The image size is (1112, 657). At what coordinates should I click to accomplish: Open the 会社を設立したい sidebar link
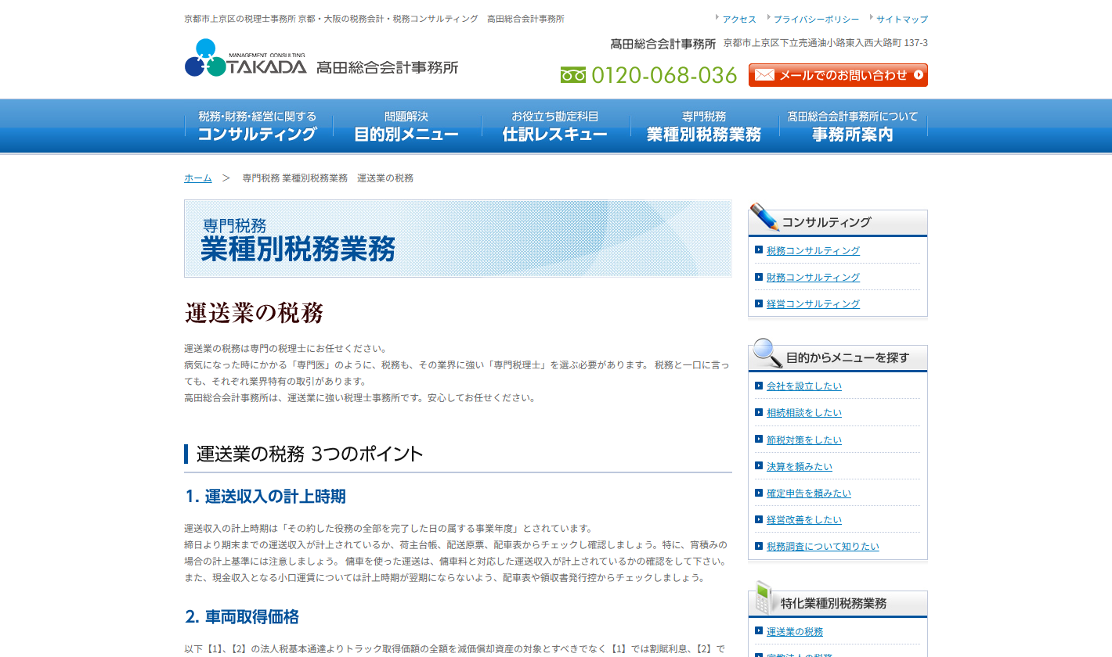804,386
